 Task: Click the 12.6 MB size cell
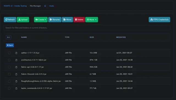tap(93, 53)
